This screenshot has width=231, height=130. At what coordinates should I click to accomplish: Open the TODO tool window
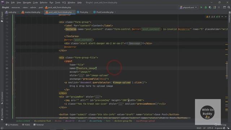tap(26, 125)
